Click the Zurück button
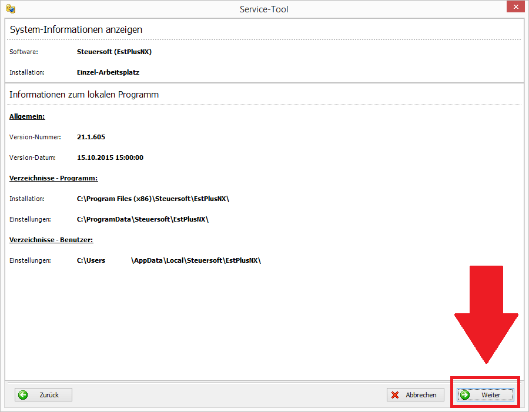 [43, 395]
